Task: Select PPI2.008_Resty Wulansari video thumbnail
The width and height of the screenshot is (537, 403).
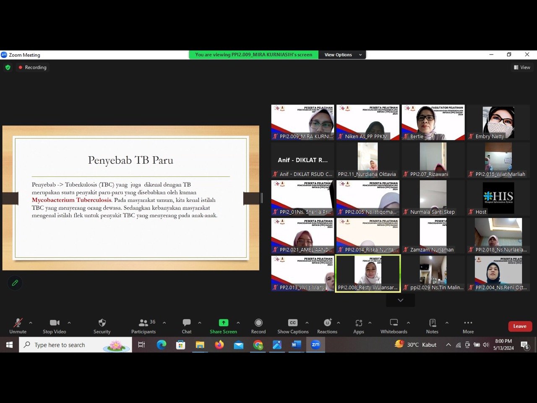Action: 368,273
